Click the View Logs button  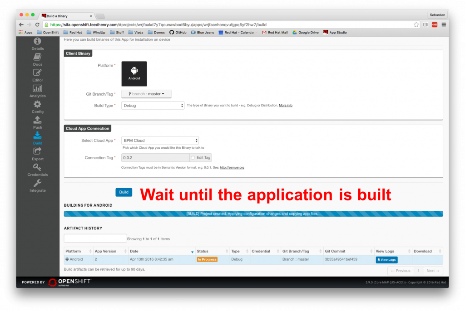coord(386,260)
